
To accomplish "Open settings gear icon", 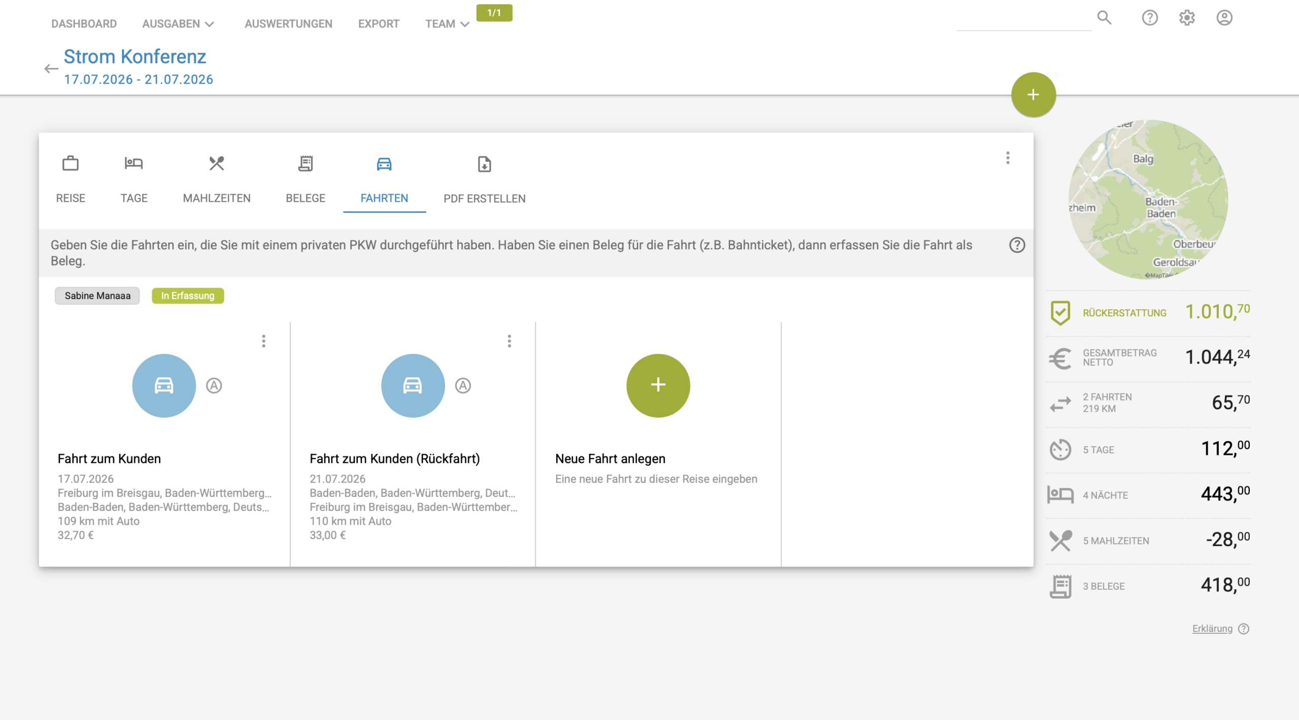I will 1187,18.
